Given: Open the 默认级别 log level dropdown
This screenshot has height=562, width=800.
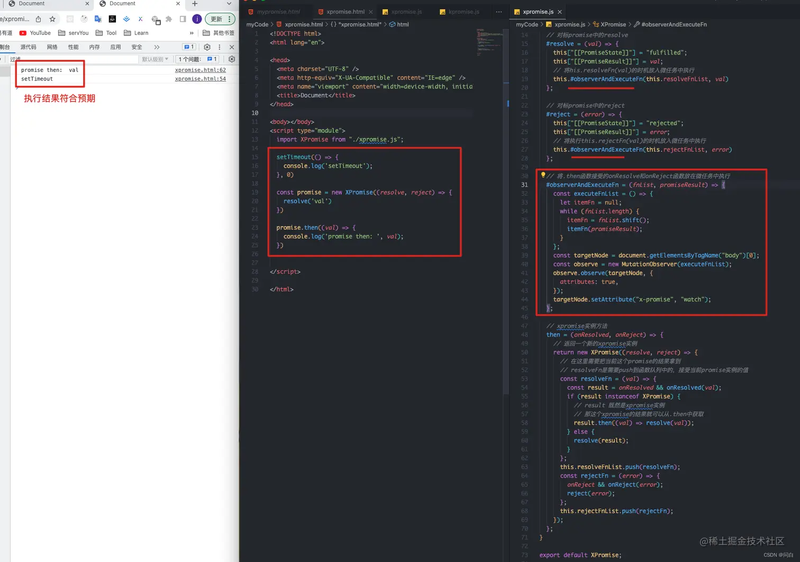Looking at the screenshot, I should [x=155, y=59].
